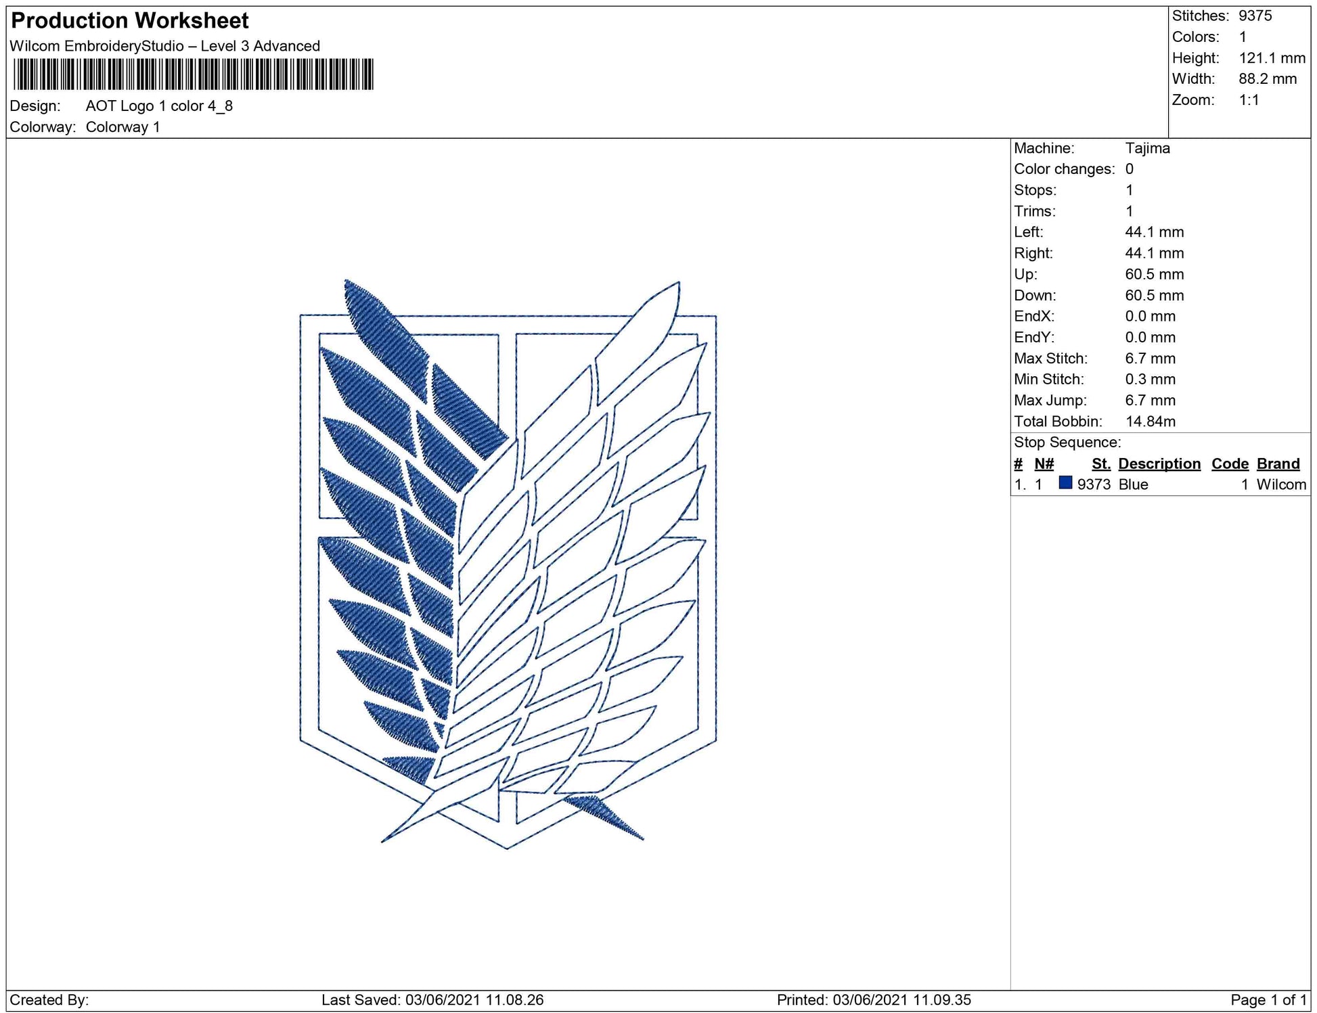Screen dimensions: 1317x1013
Task: Click the Stitches value 9375
Action: tap(1255, 16)
